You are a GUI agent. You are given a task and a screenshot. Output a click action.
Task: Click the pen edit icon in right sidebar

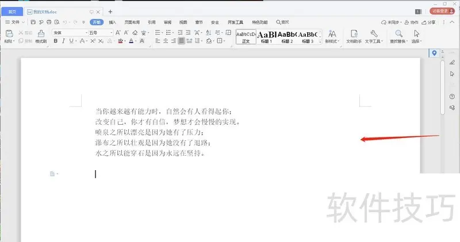(452, 62)
